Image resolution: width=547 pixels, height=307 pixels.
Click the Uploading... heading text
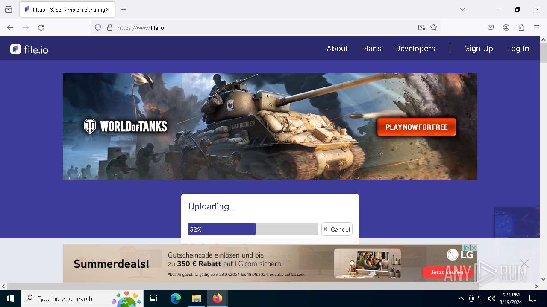click(x=212, y=206)
